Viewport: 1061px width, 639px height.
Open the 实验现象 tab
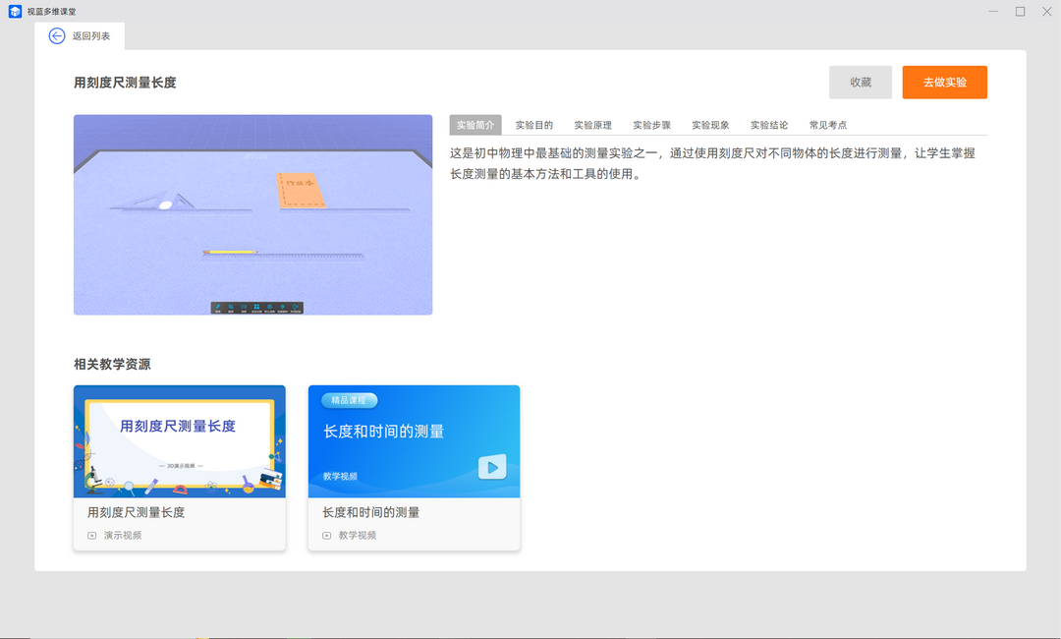[x=710, y=125]
